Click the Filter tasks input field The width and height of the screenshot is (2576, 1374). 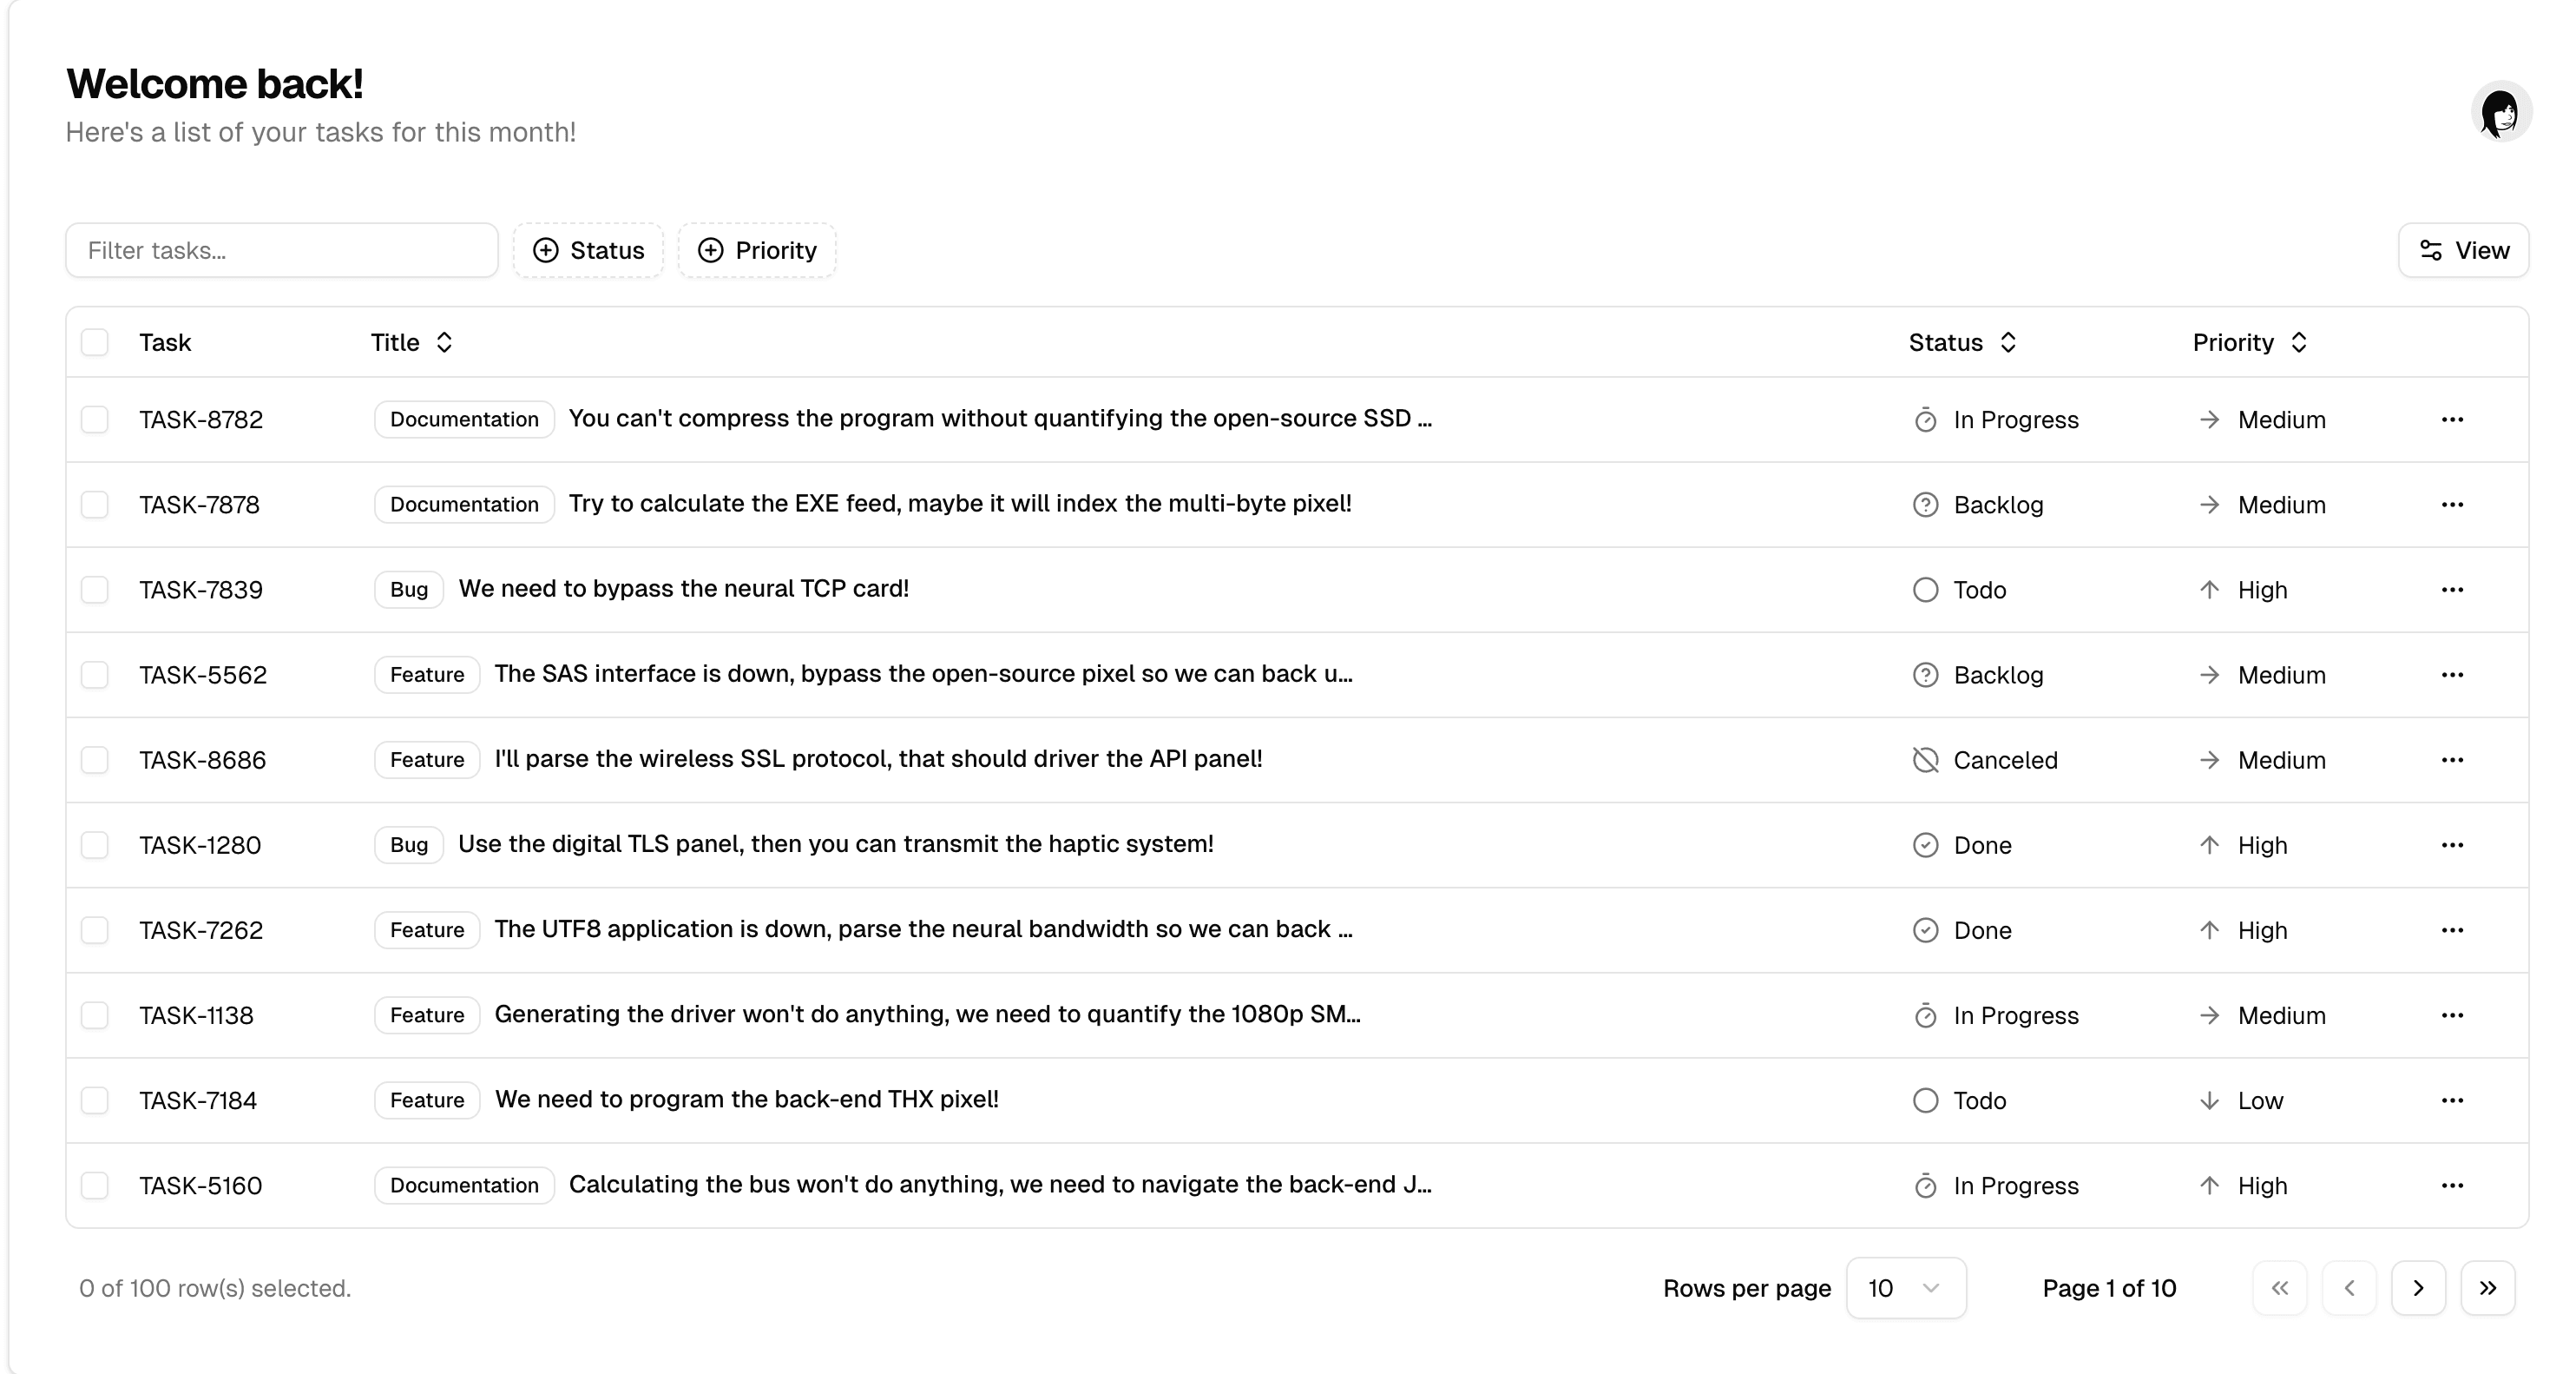click(x=282, y=250)
